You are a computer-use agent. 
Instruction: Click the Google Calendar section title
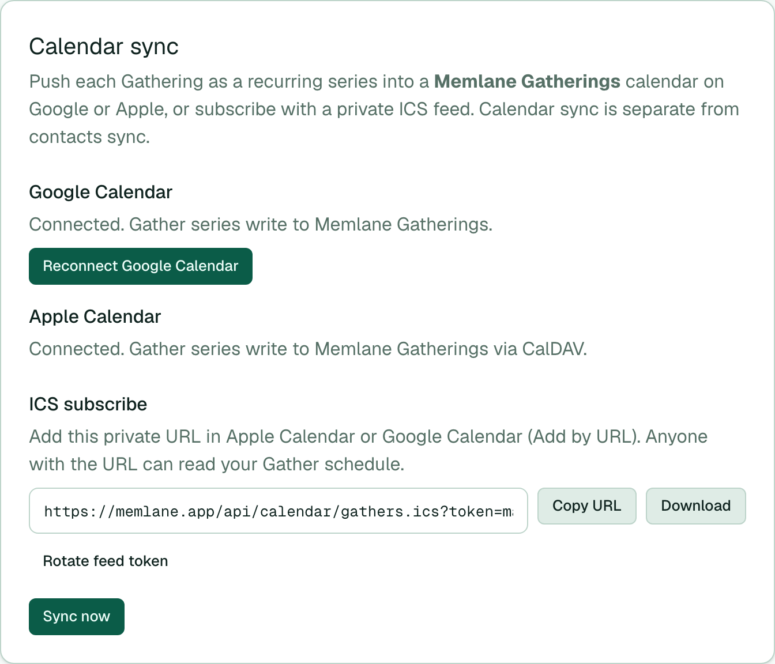[x=101, y=193]
